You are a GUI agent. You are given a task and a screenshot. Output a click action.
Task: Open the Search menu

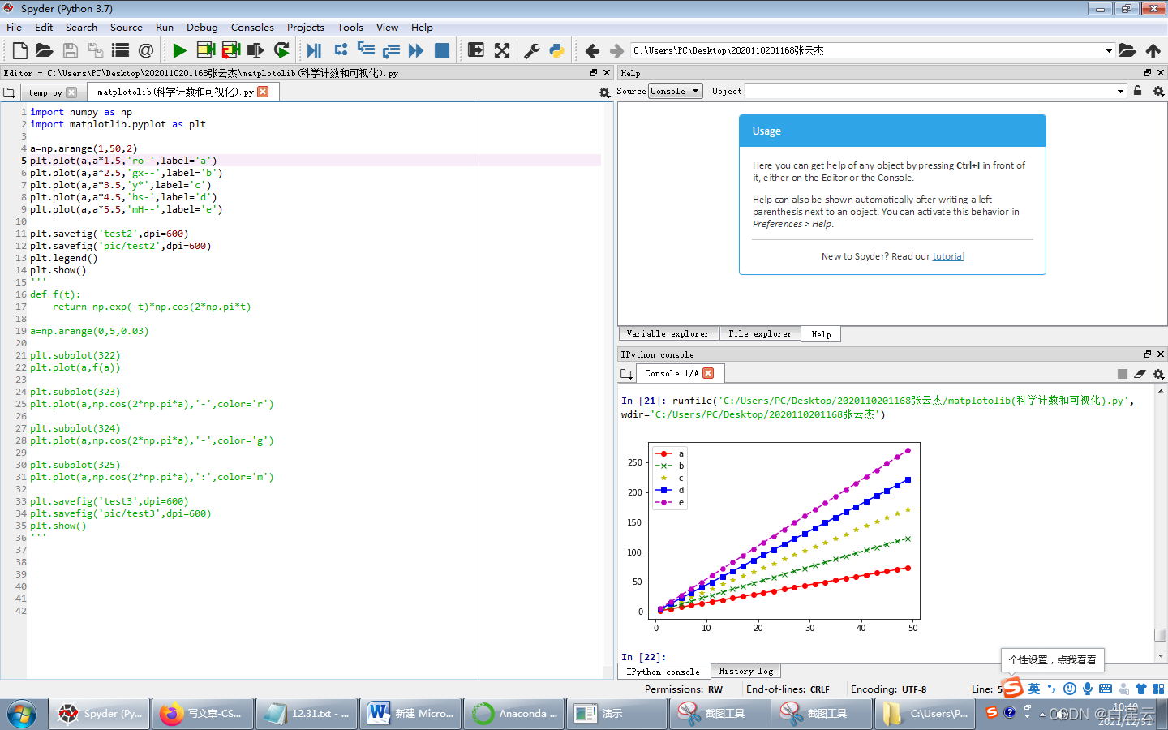[81, 27]
